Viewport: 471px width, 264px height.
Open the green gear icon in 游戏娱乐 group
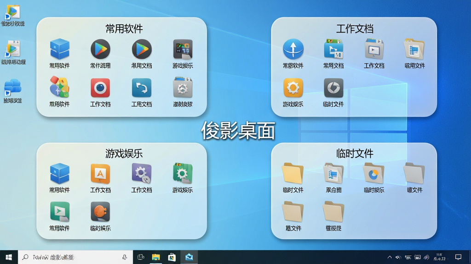coord(183,173)
